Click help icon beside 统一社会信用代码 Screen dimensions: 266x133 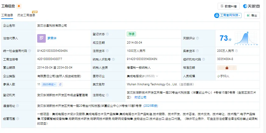[30, 51]
